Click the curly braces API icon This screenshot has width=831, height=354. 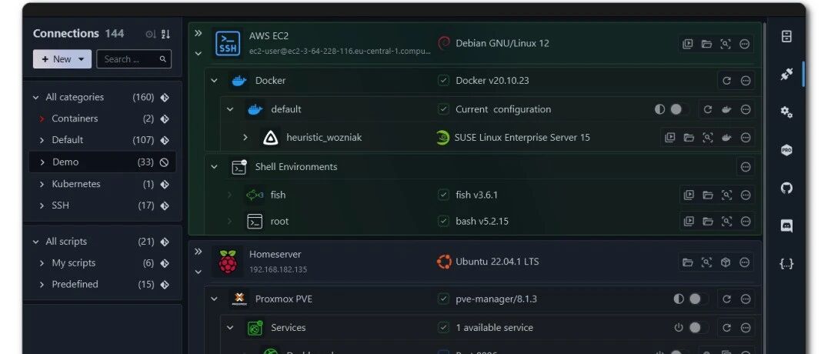[x=786, y=263]
